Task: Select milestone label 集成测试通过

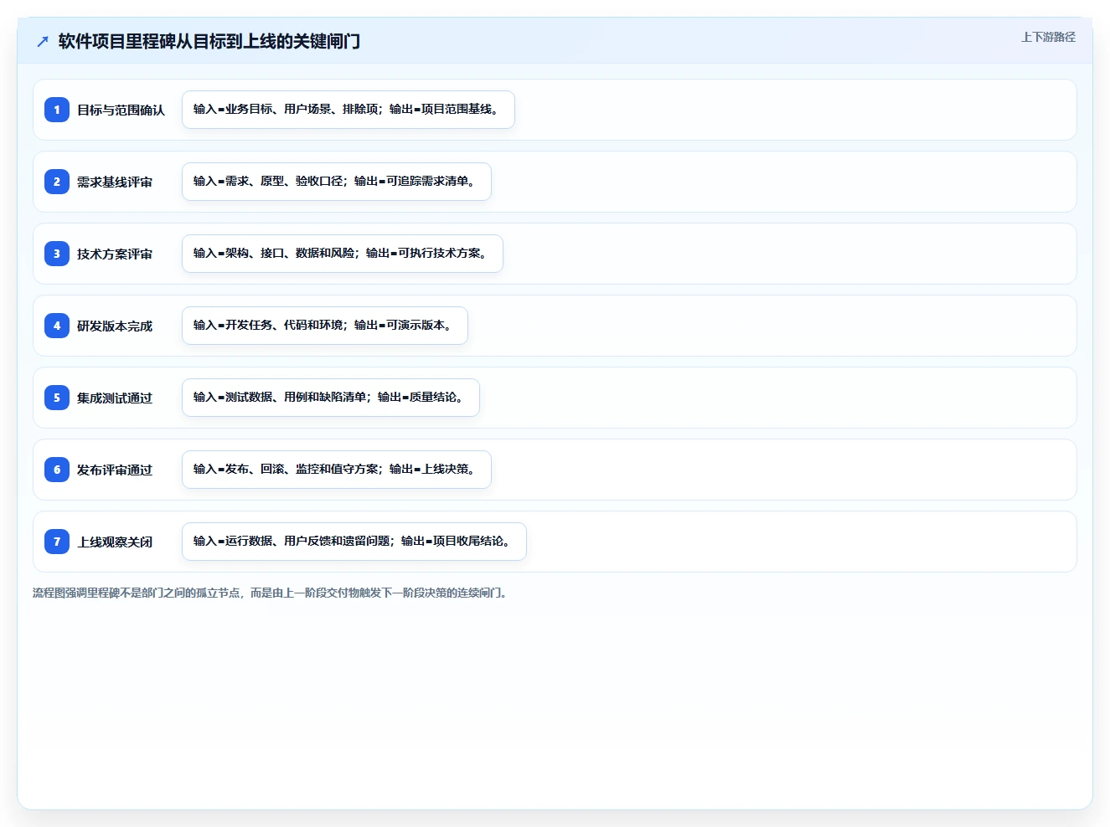Action: pyautogui.click(x=115, y=398)
